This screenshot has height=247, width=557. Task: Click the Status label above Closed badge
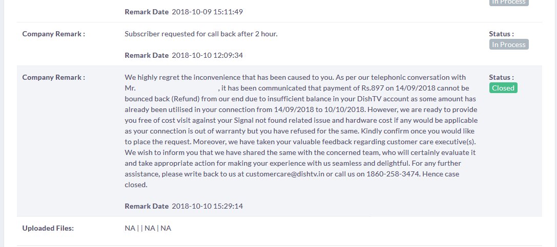pyautogui.click(x=501, y=77)
